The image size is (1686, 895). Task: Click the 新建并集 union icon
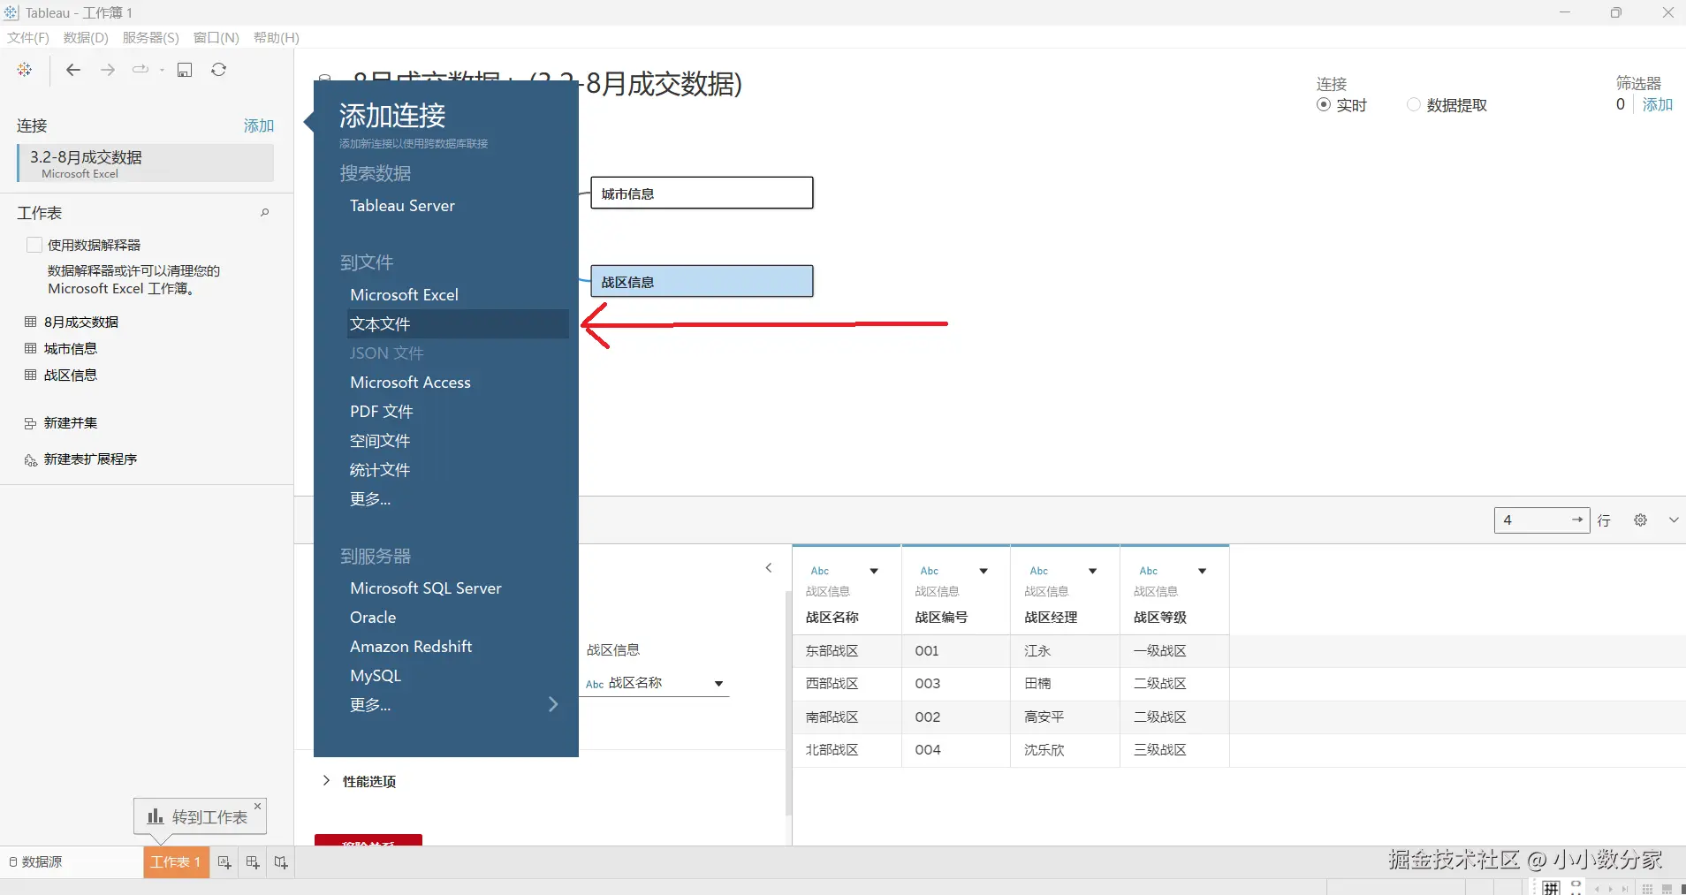point(31,423)
